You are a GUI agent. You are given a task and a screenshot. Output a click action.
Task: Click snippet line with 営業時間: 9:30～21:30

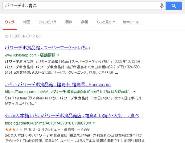(61, 72)
